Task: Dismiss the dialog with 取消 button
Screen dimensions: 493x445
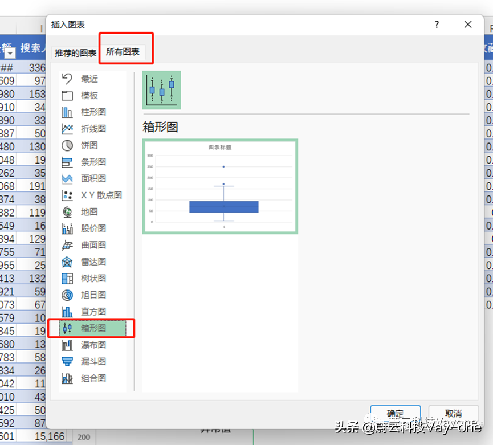Action: 454,412
